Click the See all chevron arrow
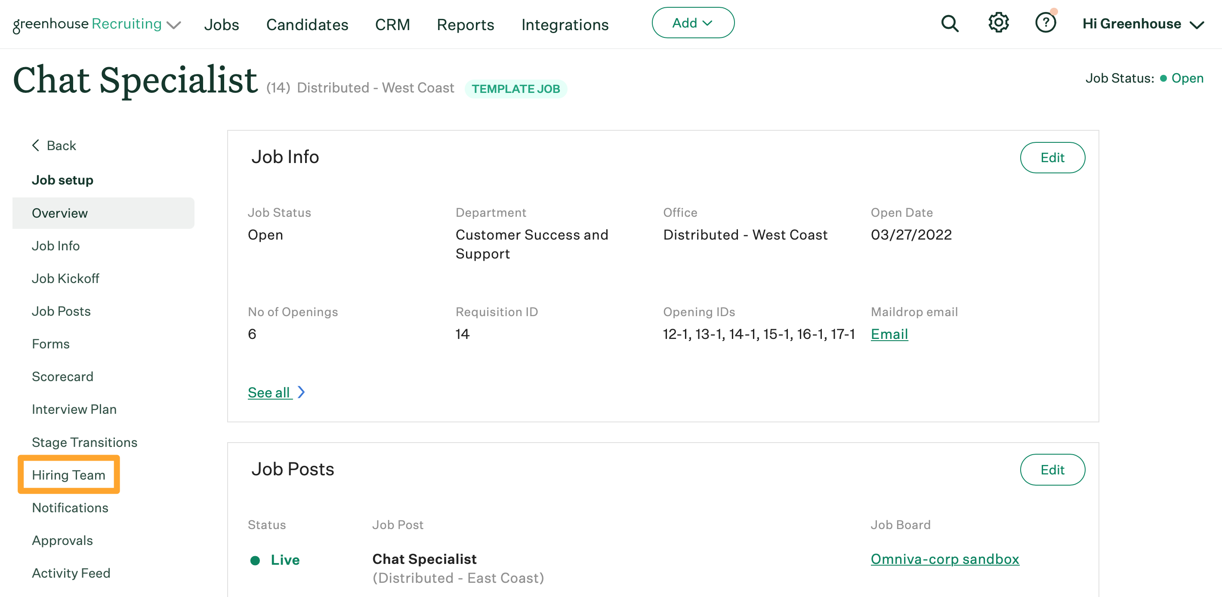 [301, 392]
